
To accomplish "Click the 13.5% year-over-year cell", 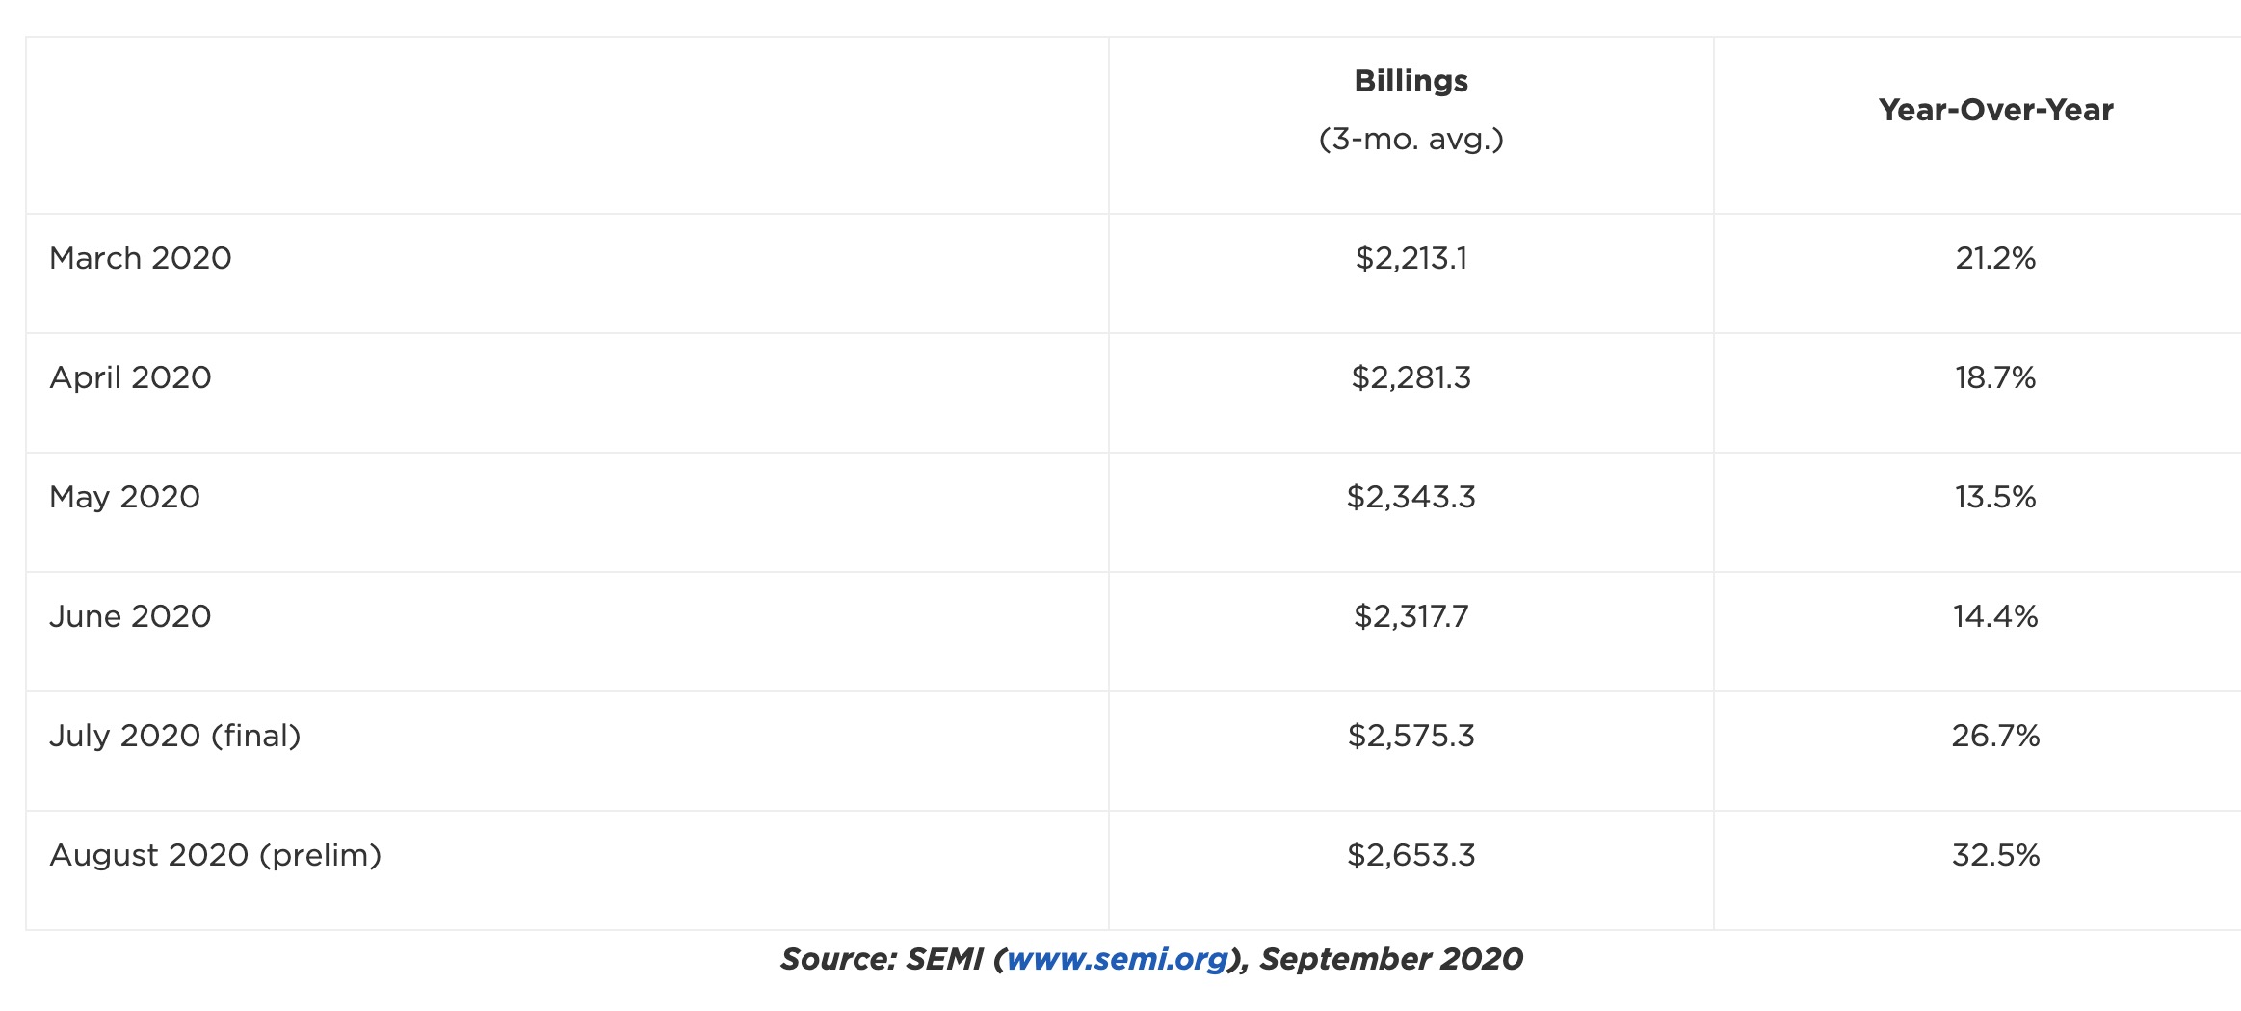I will click(1995, 497).
